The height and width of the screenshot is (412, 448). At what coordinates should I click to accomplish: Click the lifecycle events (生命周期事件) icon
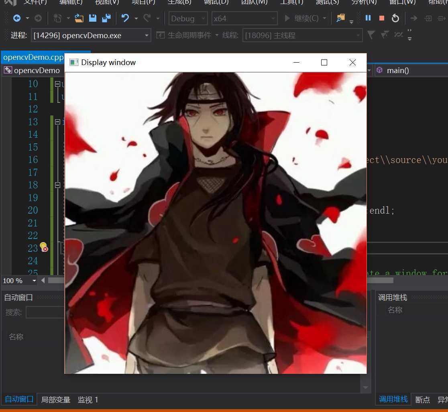pos(161,35)
